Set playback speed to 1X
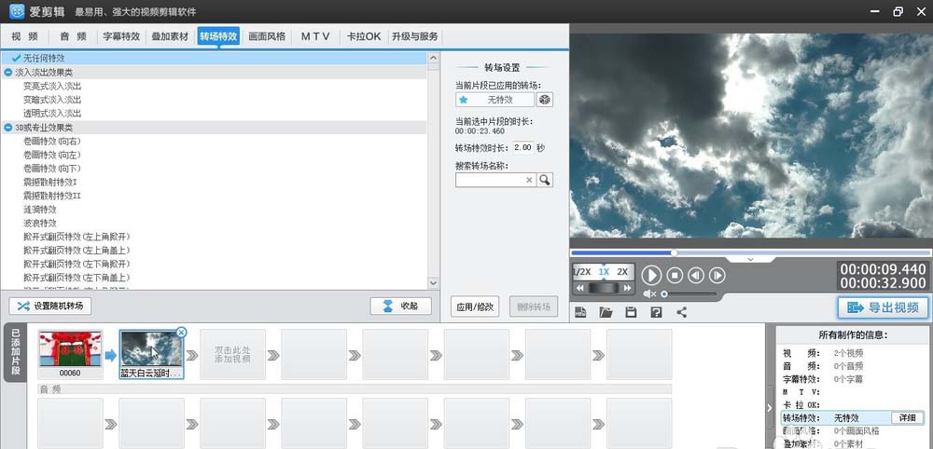Screen dimensions: 933x449 pos(604,272)
